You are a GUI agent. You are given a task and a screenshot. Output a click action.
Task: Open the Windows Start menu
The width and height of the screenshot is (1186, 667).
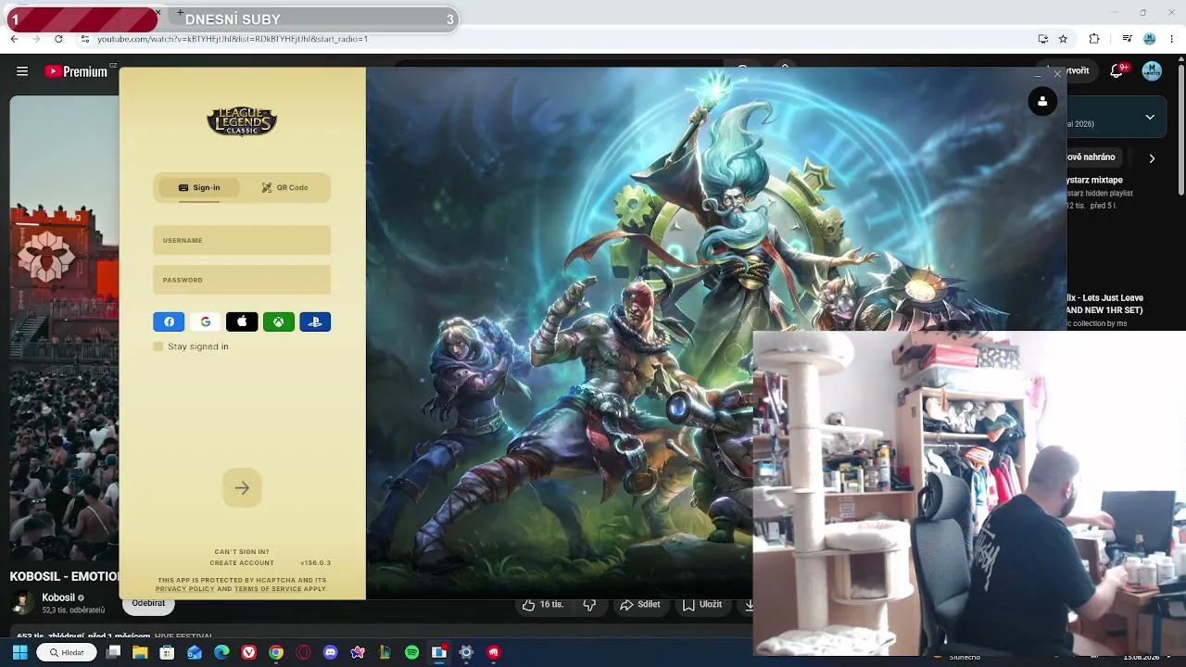click(x=19, y=652)
